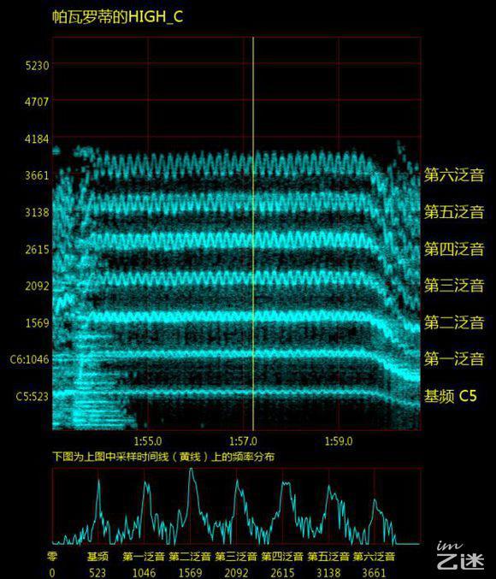496x579 pixels.
Task: Click the 第三泛音 label beside the spectrogram
Action: (x=454, y=286)
